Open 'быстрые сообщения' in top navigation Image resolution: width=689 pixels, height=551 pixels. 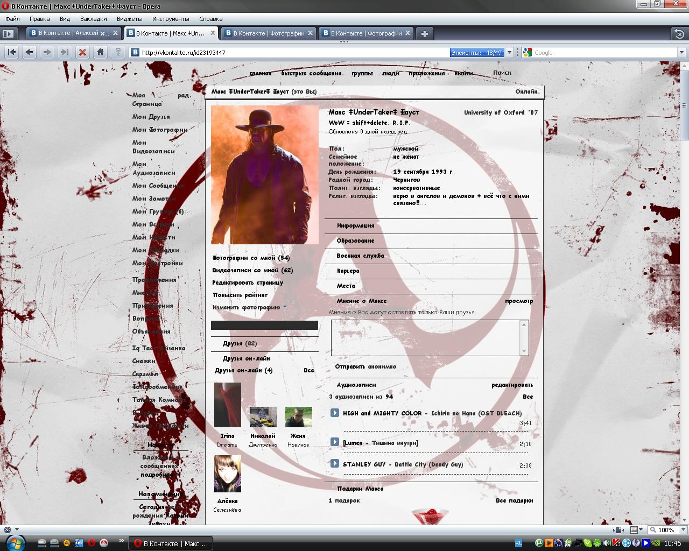tap(311, 73)
